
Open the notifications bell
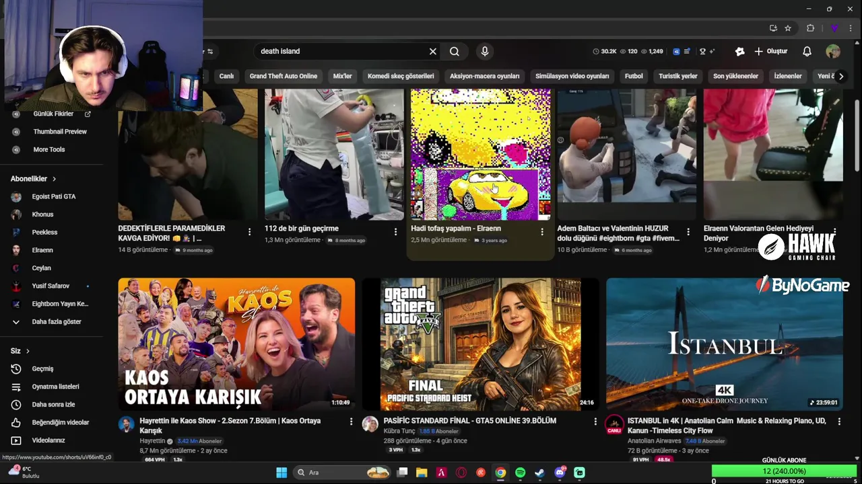point(807,51)
